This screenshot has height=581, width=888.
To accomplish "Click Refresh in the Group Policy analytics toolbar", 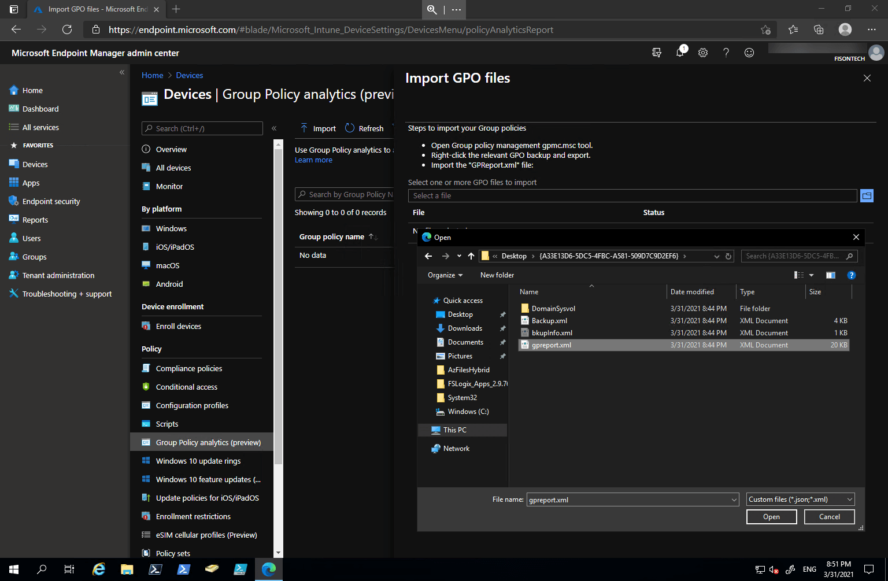I will (364, 128).
